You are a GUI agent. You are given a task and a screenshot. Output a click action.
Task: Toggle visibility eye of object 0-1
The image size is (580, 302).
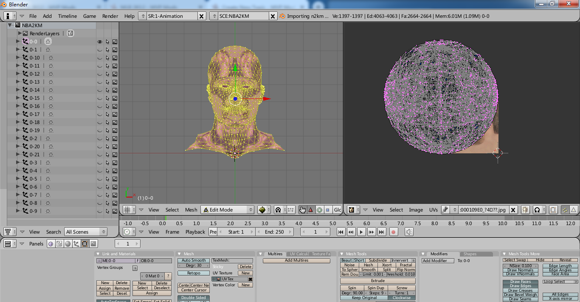[100, 50]
